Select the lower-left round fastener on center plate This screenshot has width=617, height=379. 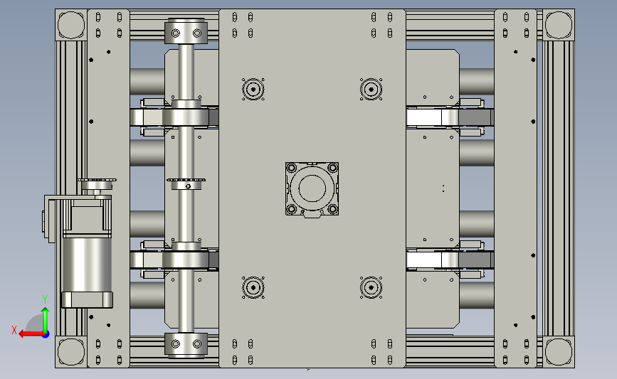point(253,287)
